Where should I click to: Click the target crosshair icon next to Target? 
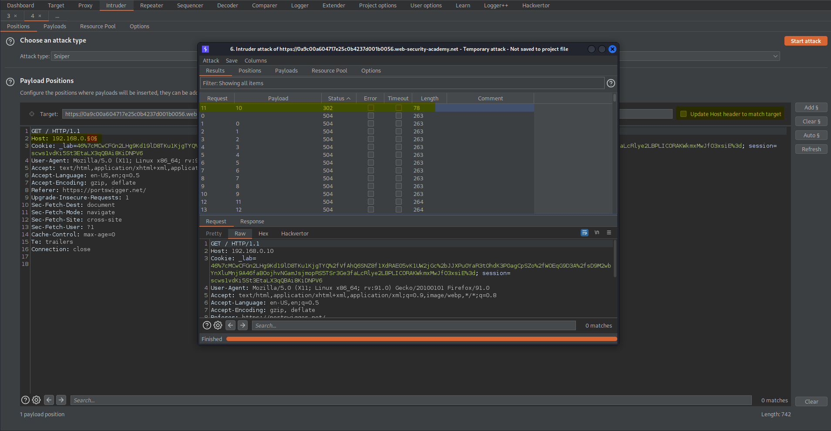coord(32,114)
